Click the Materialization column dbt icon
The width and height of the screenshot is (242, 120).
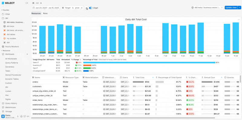click(84, 78)
